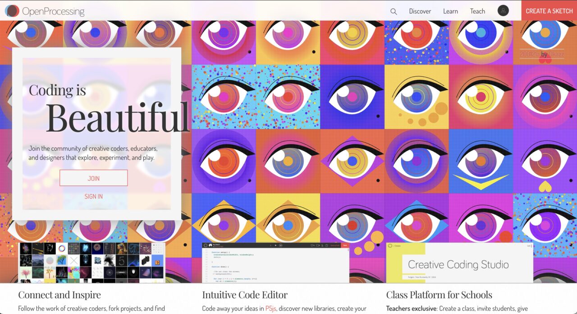Click the Connect and Inspire heading
This screenshot has width=577, height=314.
click(x=60, y=295)
